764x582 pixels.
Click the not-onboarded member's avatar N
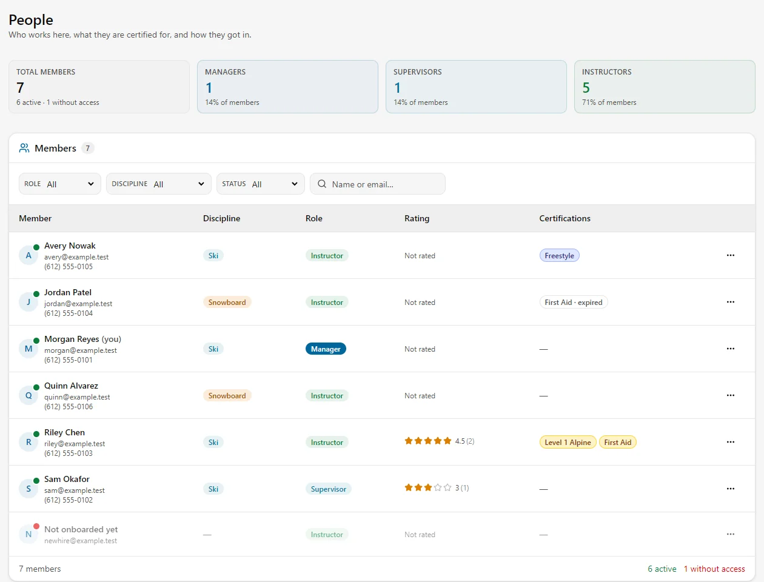tap(28, 534)
